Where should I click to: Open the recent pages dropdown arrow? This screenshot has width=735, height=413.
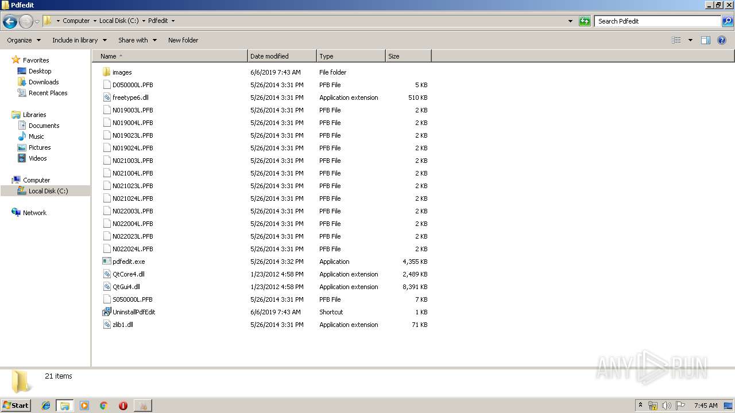pos(37,21)
